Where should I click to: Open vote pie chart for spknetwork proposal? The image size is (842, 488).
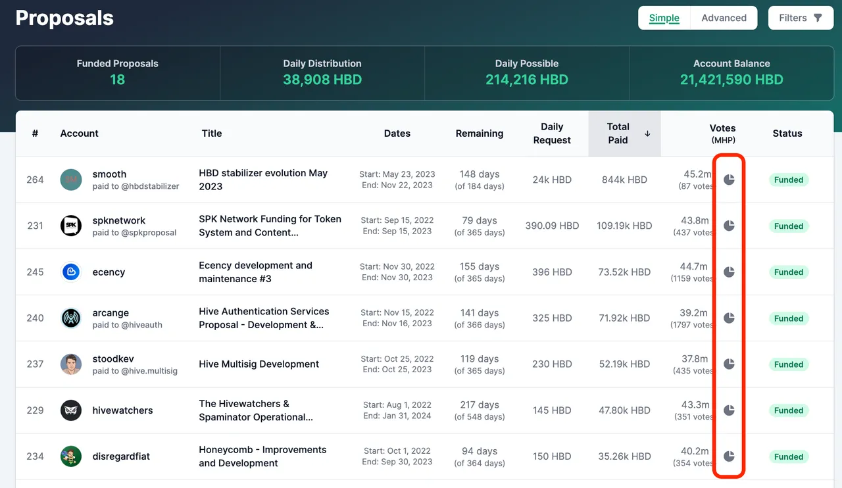(729, 226)
